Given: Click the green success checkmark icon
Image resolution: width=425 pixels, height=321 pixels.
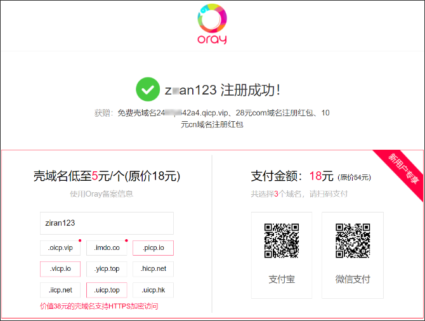Looking at the screenshot, I should 148,89.
